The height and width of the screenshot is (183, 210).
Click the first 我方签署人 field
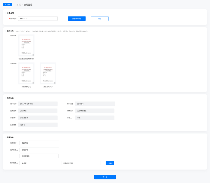coord(39,150)
